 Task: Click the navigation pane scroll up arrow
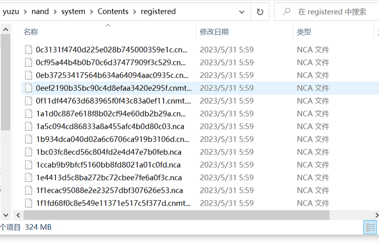pyautogui.click(x=6, y=30)
